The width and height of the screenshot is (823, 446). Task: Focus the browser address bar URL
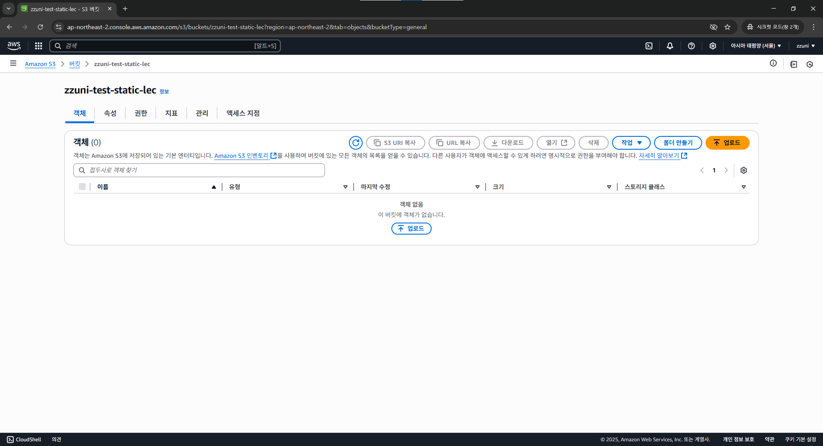point(247,27)
